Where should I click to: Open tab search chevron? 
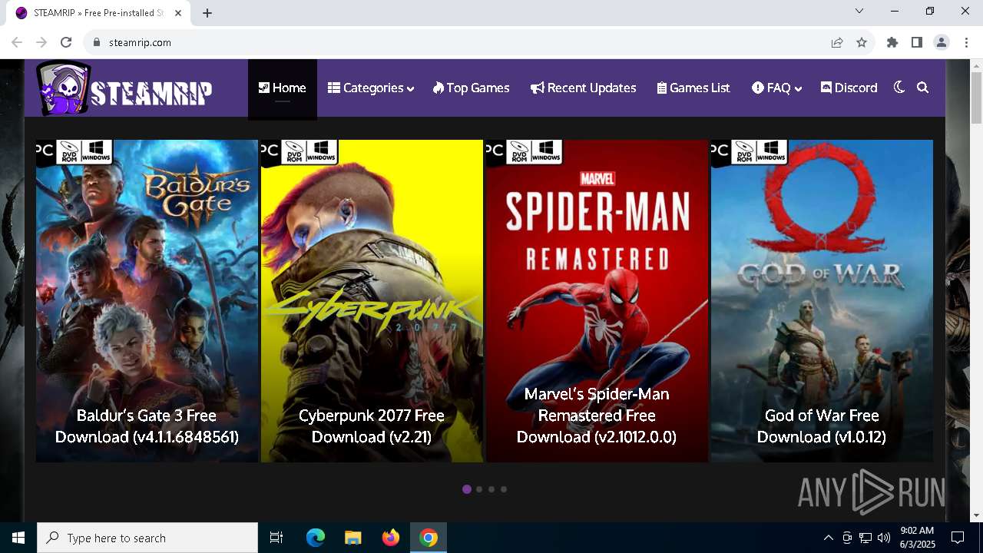tap(859, 12)
